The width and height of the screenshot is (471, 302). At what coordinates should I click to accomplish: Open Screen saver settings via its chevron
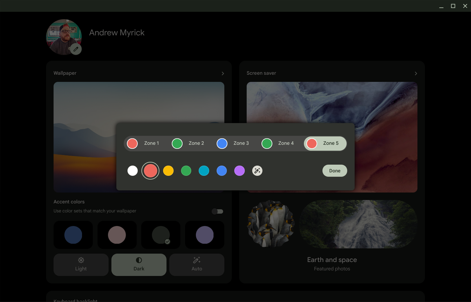click(x=416, y=73)
